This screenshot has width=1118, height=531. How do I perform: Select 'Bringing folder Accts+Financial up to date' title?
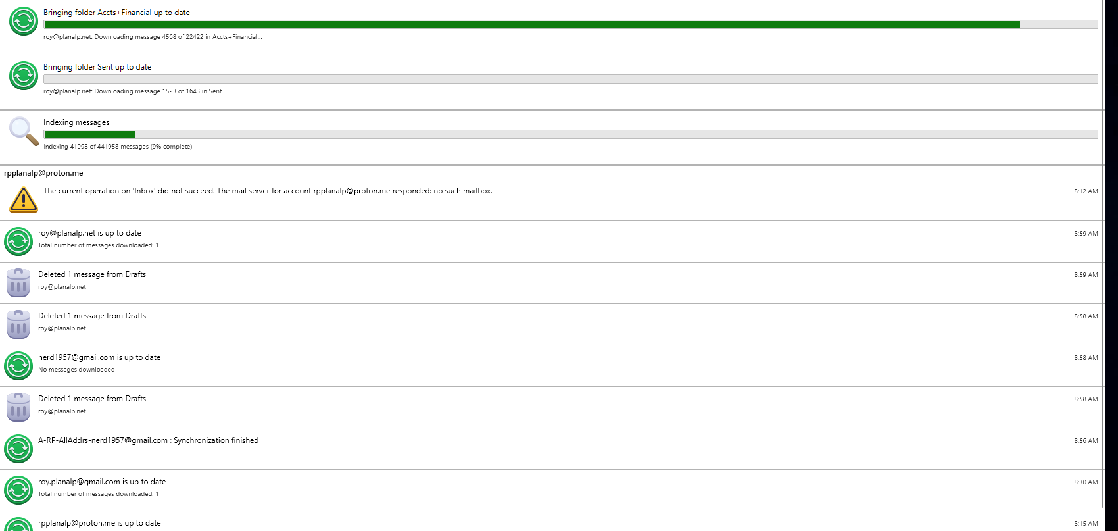point(116,13)
